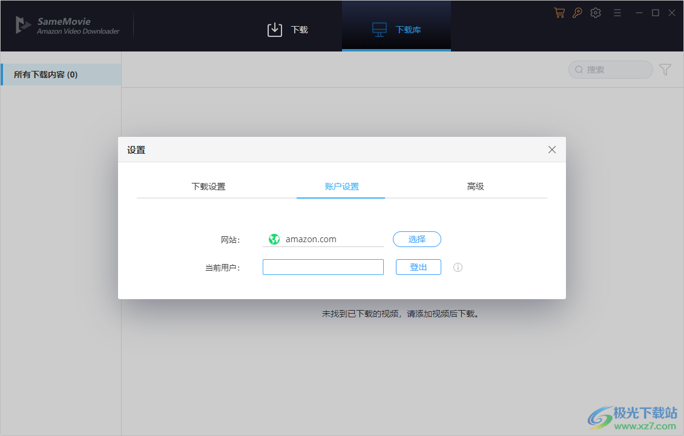Click the 搜索 search box

click(x=611, y=70)
